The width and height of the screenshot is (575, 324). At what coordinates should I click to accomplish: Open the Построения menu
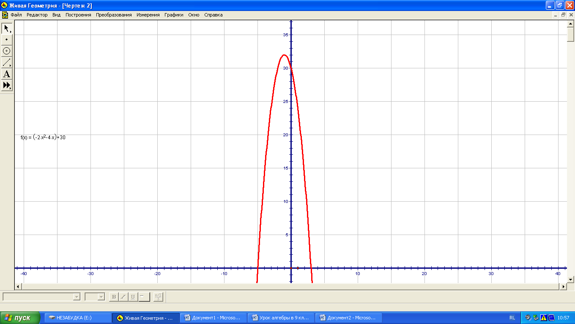pyautogui.click(x=78, y=15)
